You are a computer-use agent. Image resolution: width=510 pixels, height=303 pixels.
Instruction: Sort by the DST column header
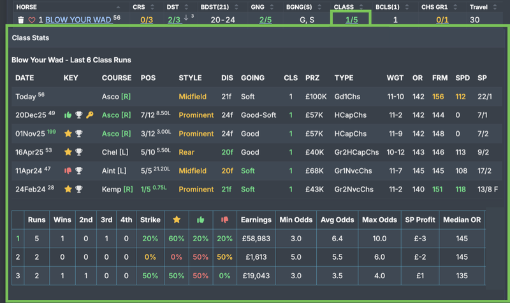(174, 6)
